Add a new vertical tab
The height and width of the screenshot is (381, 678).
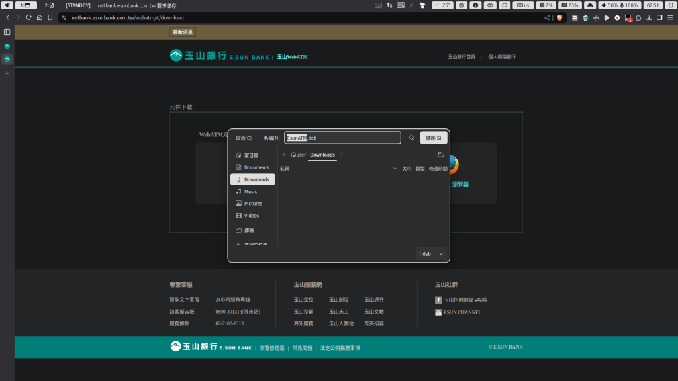[7, 73]
